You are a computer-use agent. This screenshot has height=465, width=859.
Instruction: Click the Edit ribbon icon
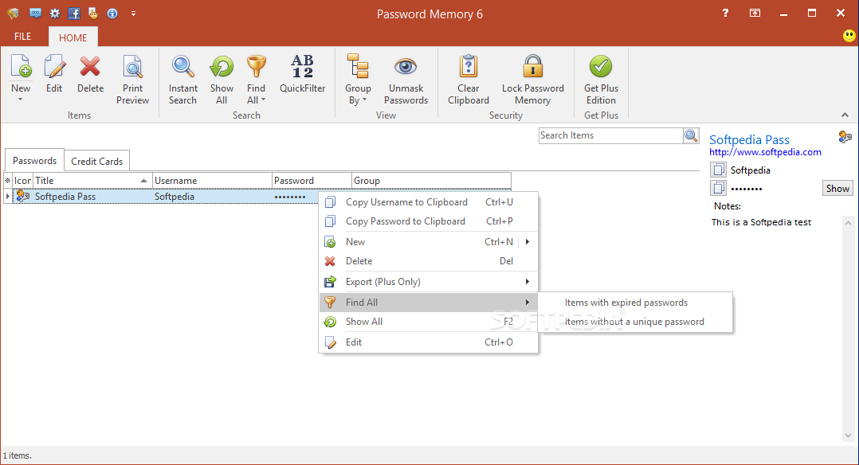tap(54, 74)
